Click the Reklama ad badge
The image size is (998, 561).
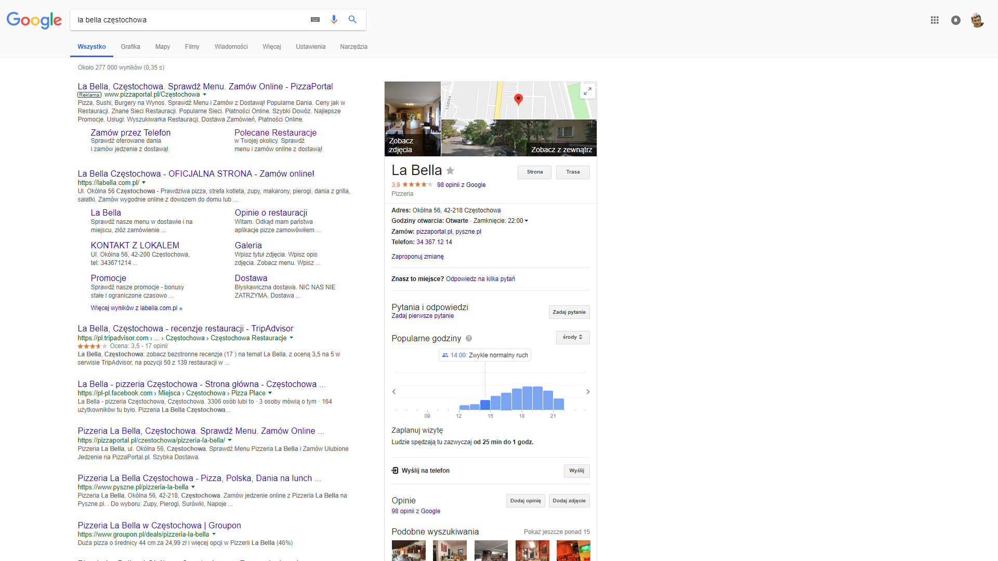click(x=89, y=95)
